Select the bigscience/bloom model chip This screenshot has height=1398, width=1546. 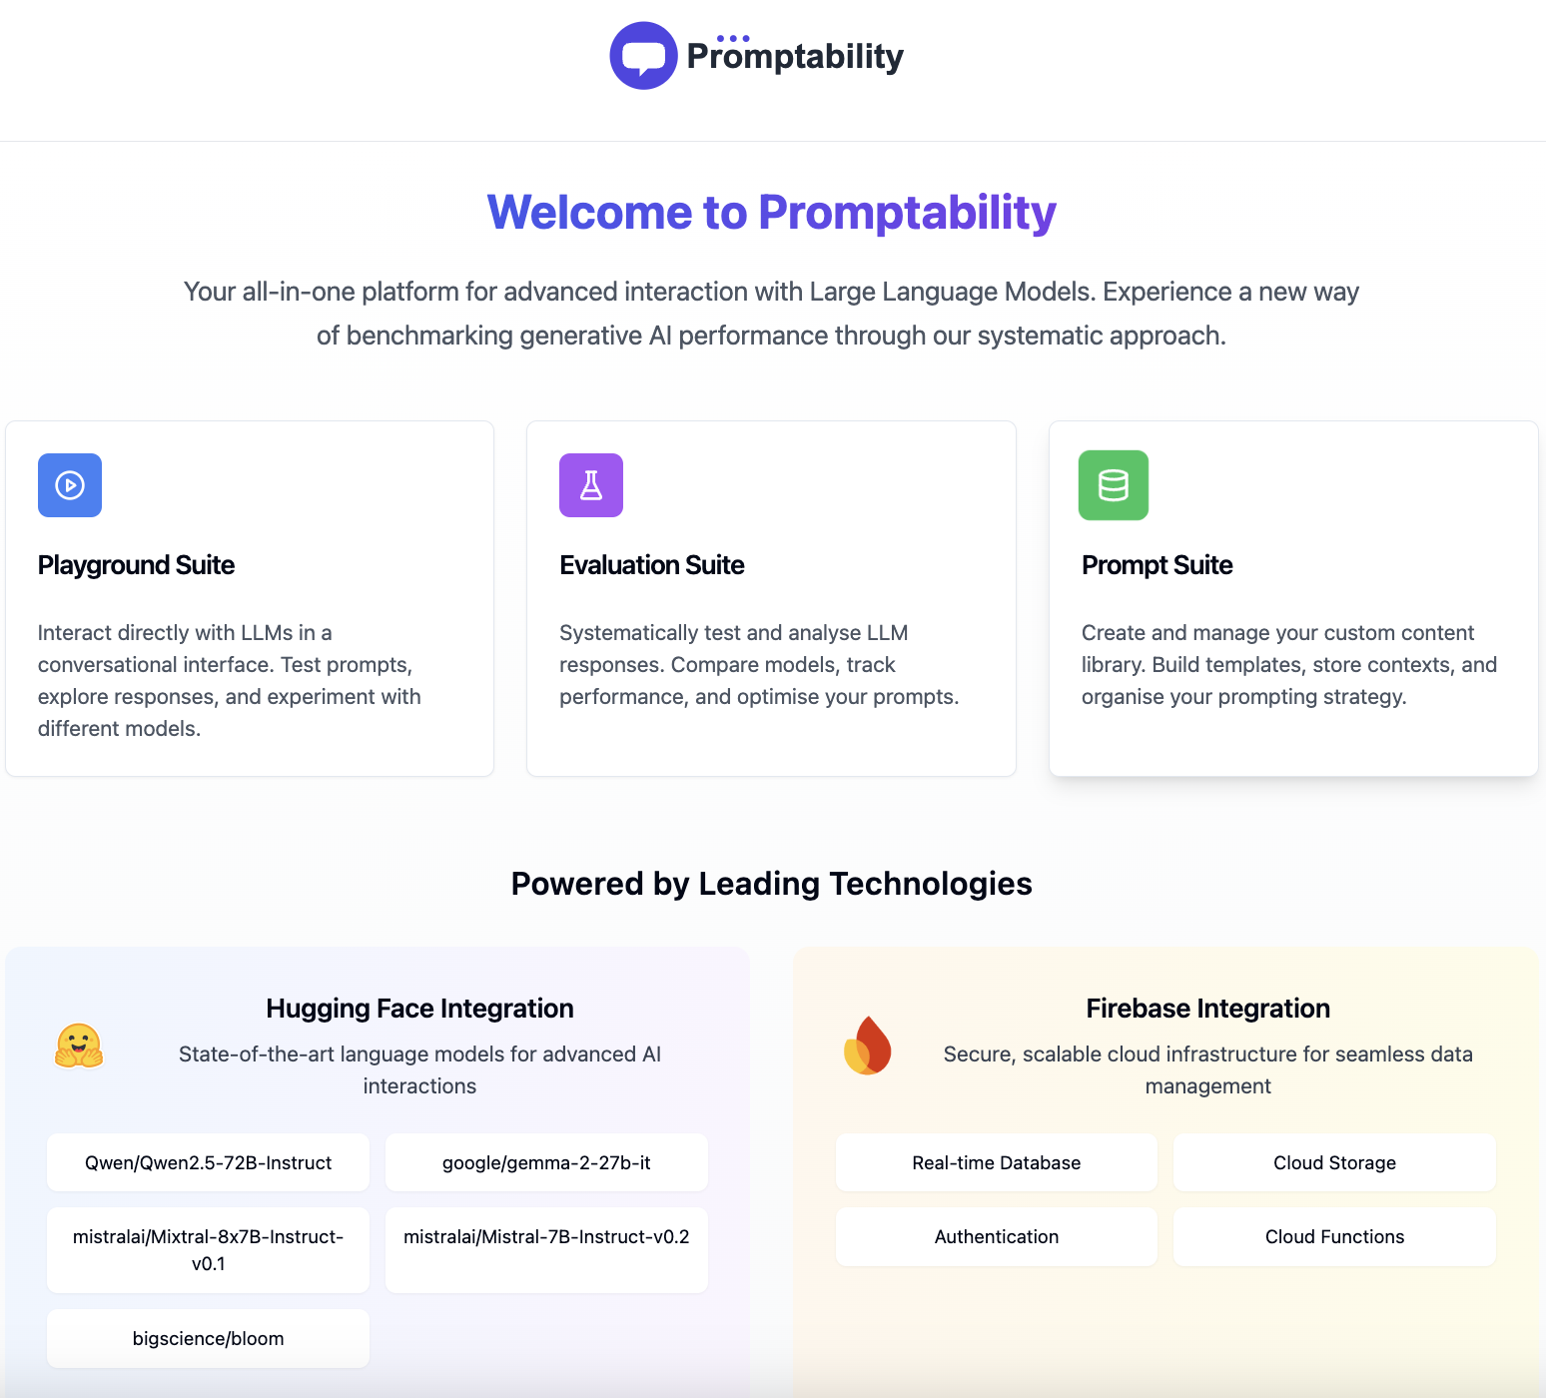click(208, 1338)
